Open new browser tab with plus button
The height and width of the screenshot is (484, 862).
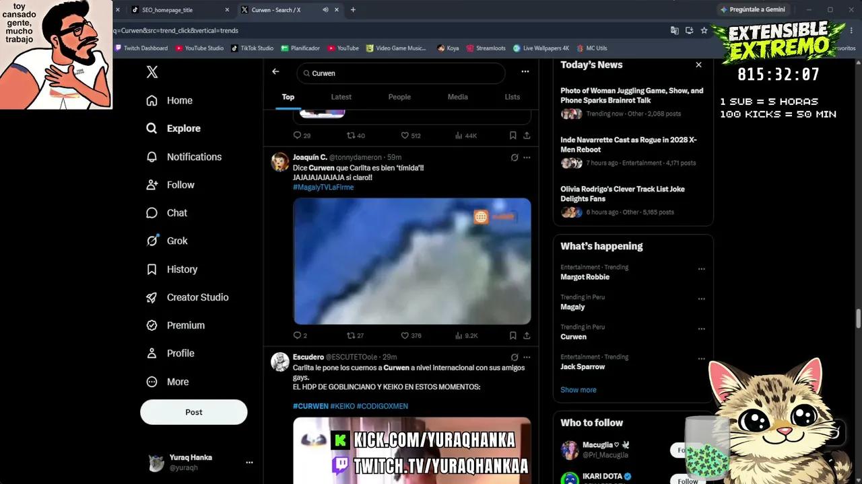pos(353,9)
